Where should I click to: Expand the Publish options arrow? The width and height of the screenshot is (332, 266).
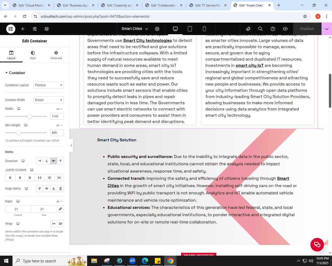tap(327, 29)
